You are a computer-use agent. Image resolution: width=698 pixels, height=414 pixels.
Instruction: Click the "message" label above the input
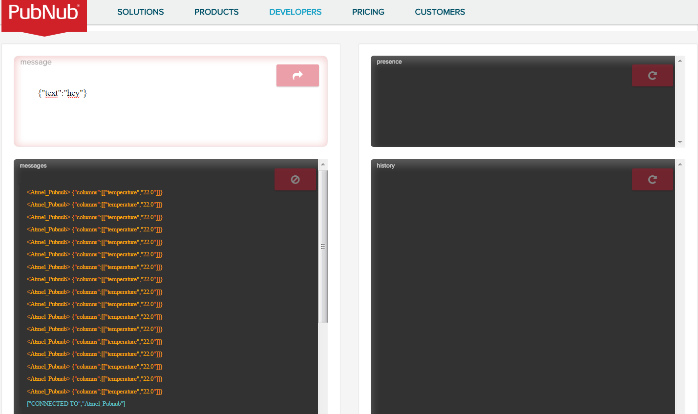[36, 62]
